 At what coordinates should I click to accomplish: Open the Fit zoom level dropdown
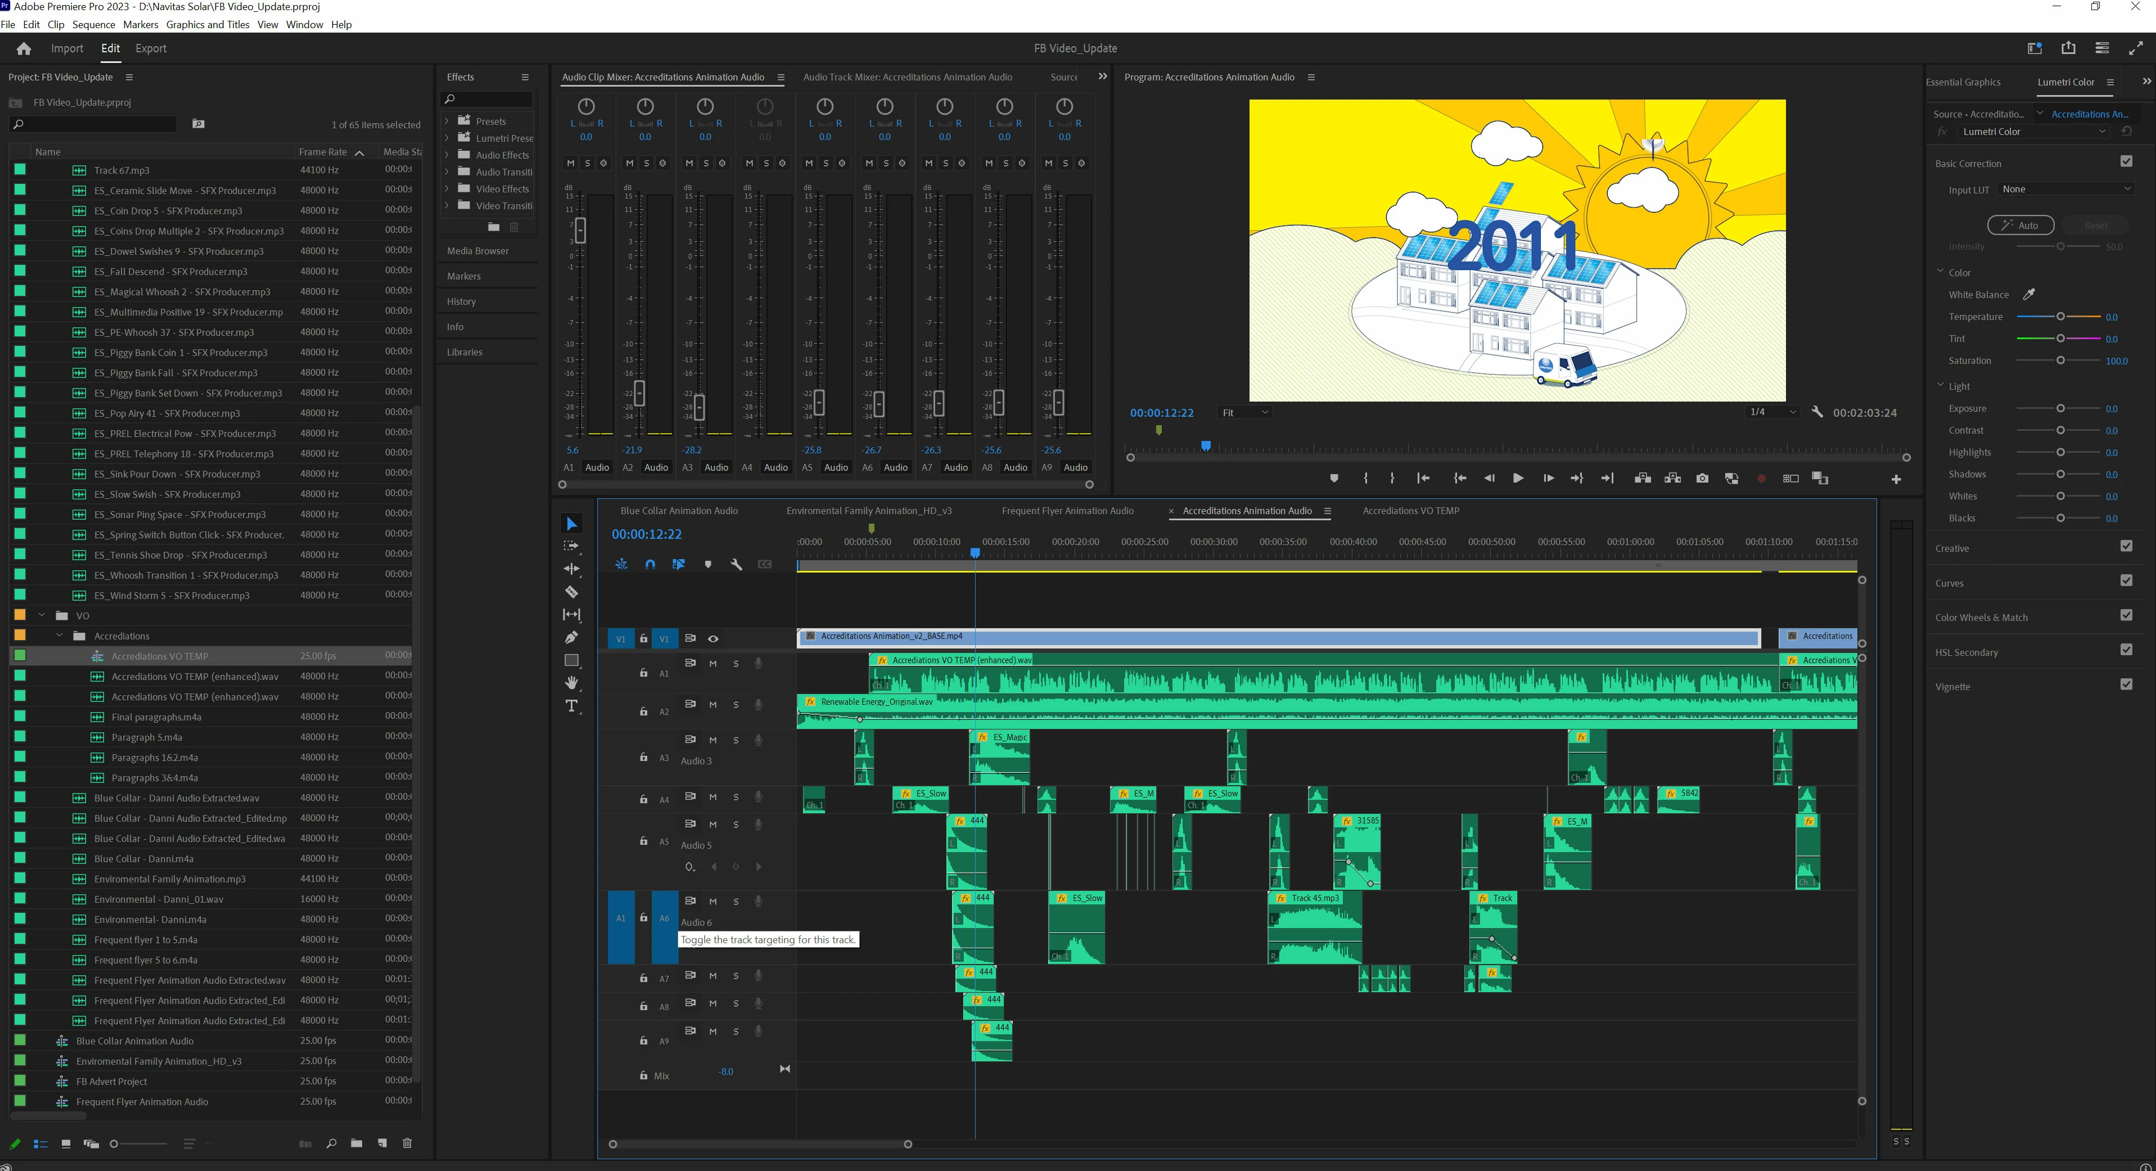coord(1244,413)
